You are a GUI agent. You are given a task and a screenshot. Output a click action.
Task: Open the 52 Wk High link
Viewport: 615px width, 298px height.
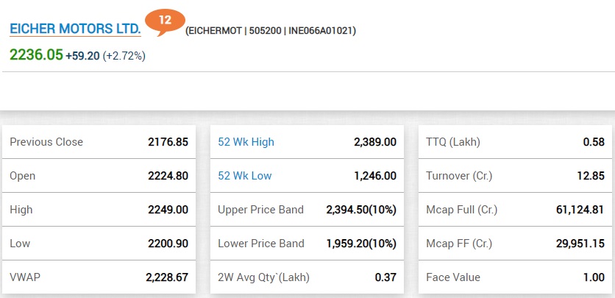tap(246, 142)
